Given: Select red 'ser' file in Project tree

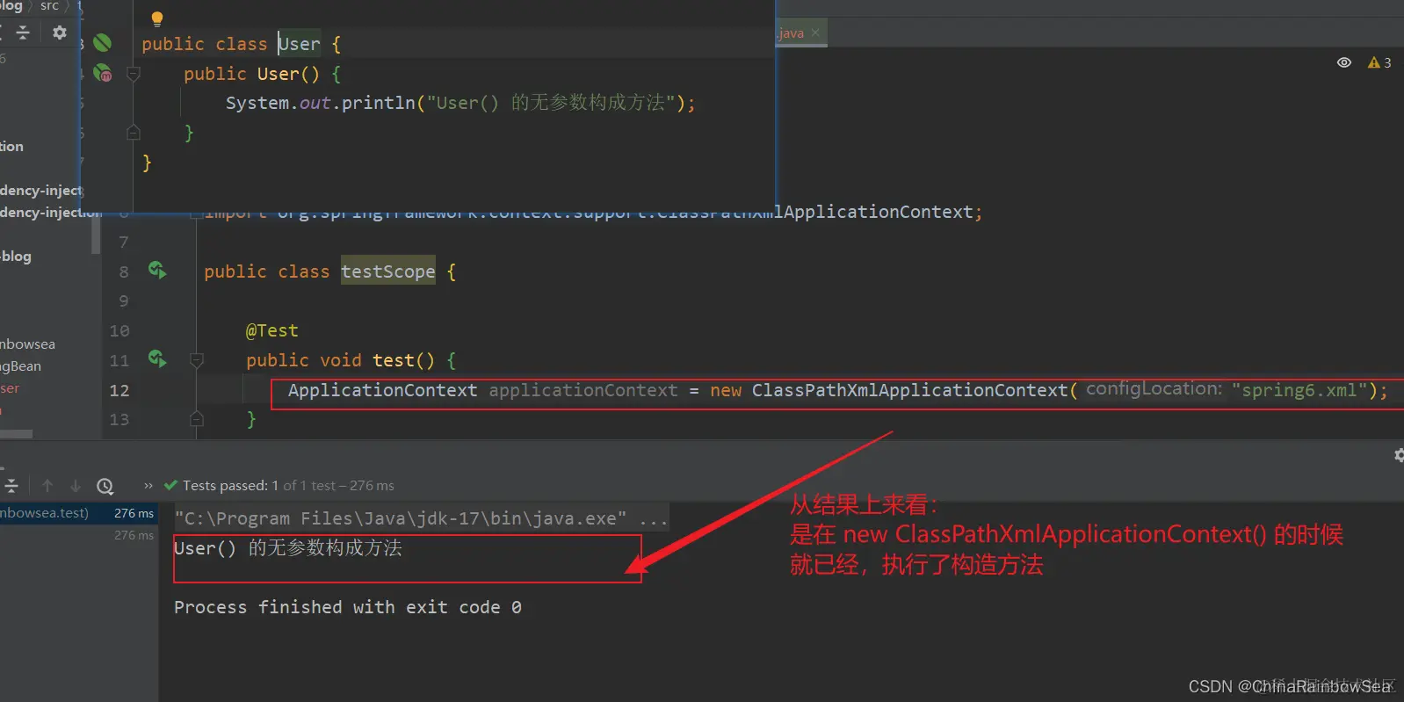Looking at the screenshot, I should point(10,388).
